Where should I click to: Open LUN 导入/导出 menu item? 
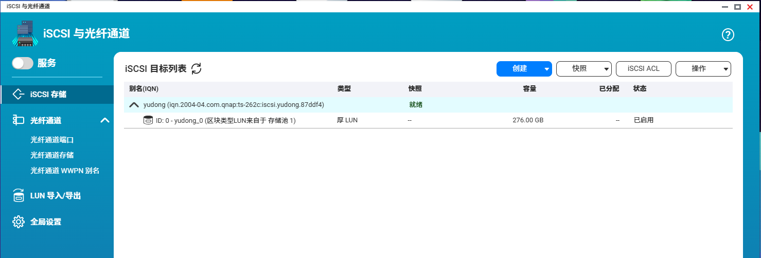[x=56, y=196]
